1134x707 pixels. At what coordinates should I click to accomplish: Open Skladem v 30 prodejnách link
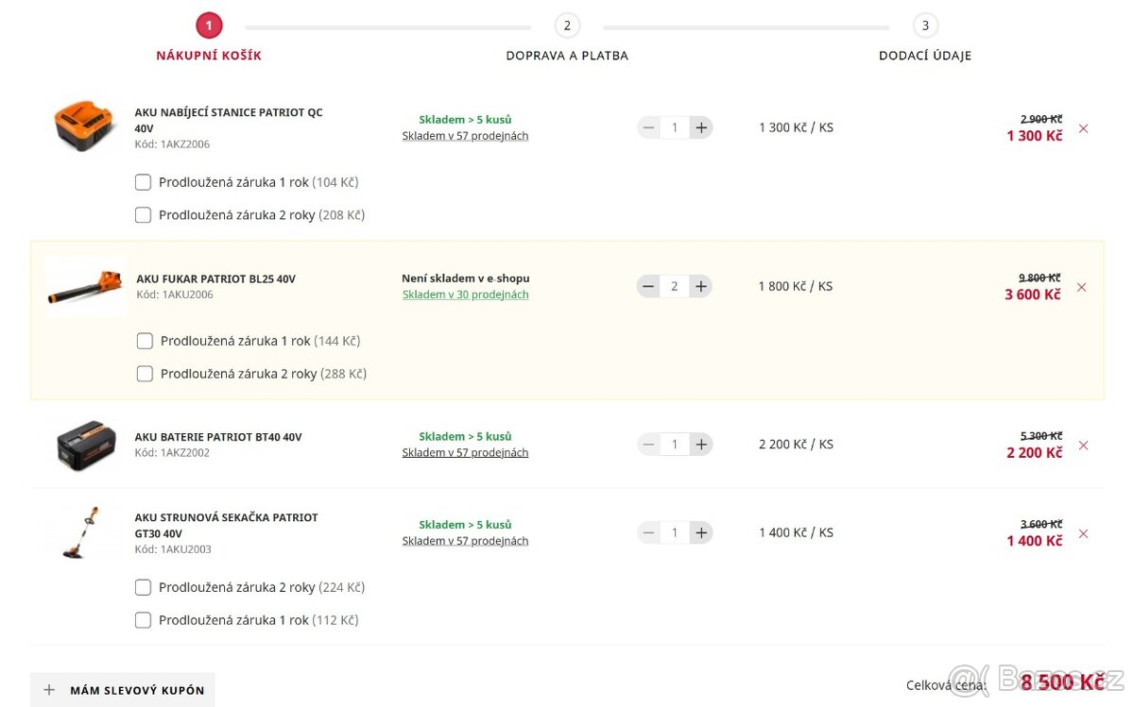[x=465, y=295]
